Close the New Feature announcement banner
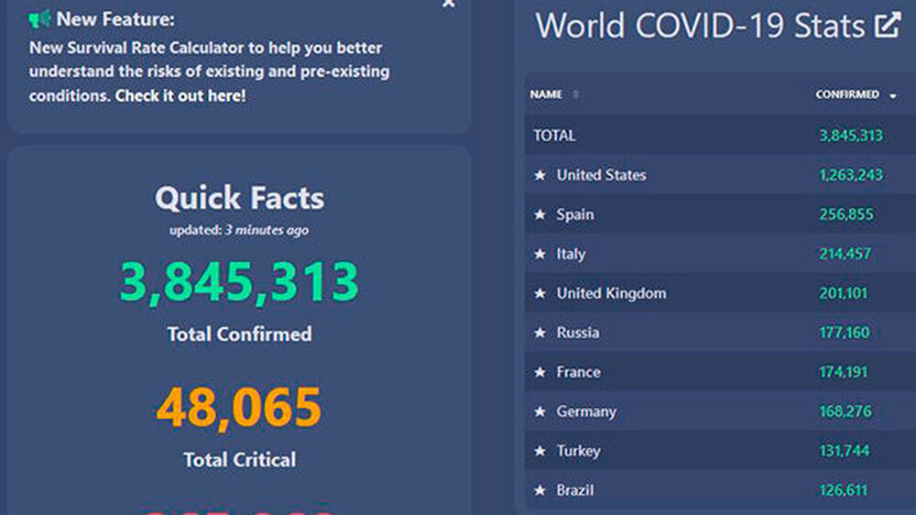Viewport: 916px width, 515px height. click(448, 4)
